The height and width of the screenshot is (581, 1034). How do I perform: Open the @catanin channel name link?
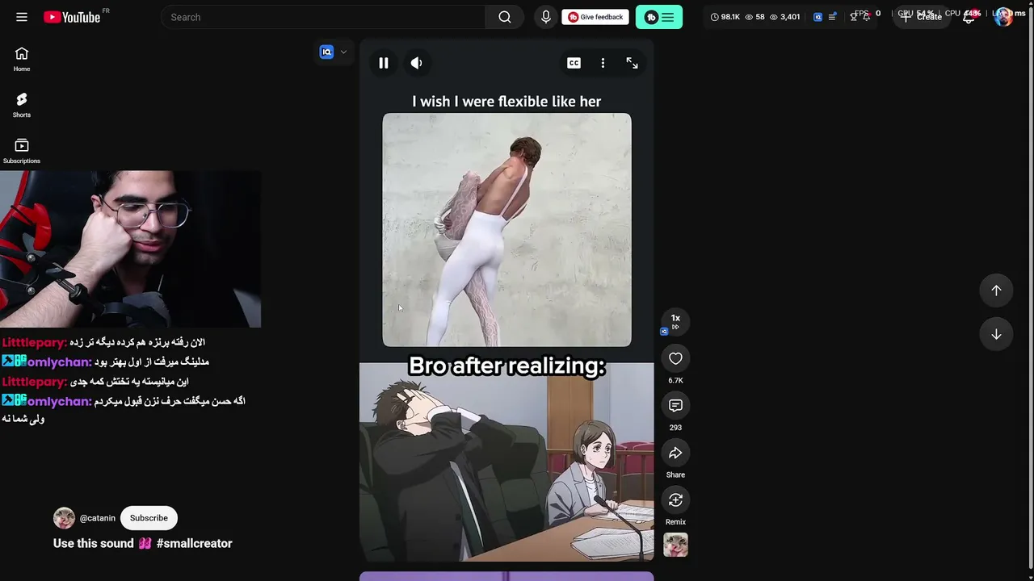(98, 518)
